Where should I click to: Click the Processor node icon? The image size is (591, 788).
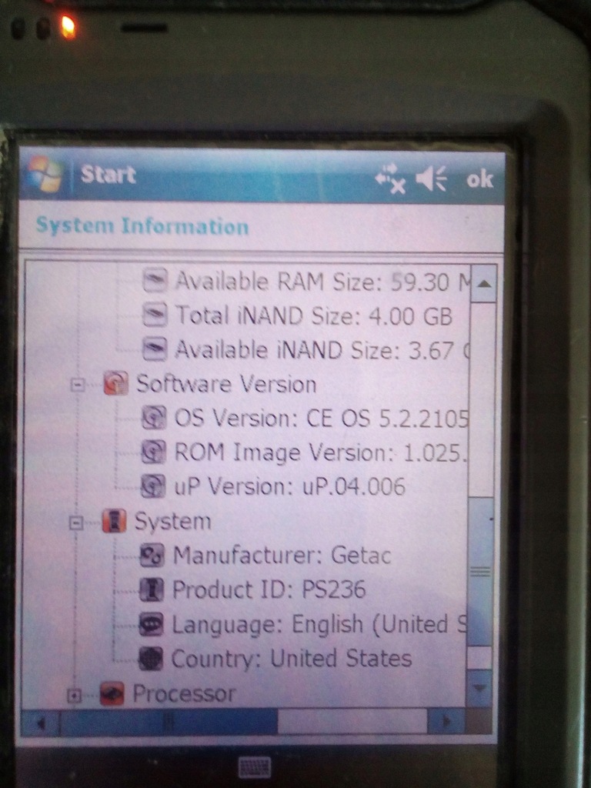[x=112, y=694]
